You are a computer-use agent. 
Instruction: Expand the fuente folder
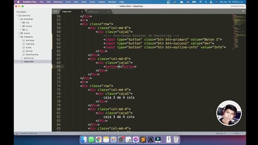pos(19,33)
